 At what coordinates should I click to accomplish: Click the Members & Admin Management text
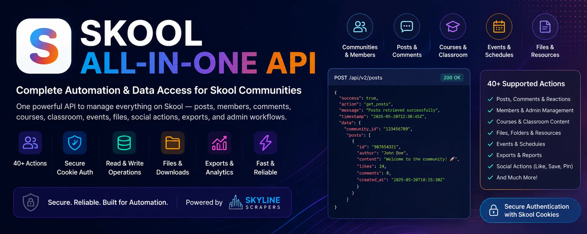point(535,110)
